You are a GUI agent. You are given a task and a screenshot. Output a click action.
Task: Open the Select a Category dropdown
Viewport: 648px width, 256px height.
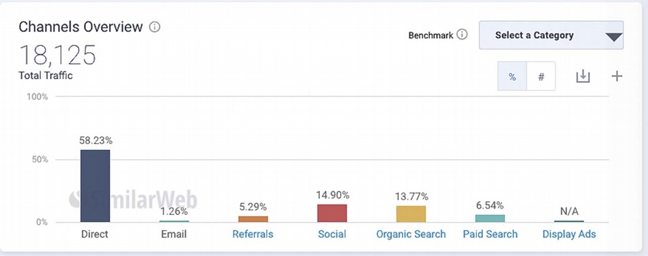click(x=551, y=35)
